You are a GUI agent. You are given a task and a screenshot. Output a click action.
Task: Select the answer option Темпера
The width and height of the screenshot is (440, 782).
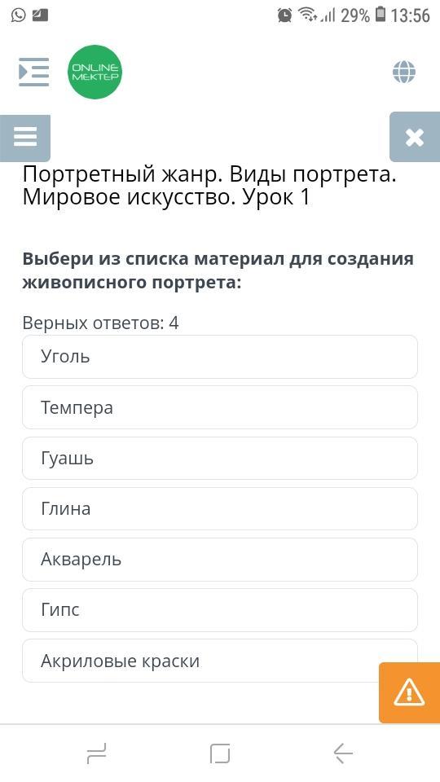[220, 407]
